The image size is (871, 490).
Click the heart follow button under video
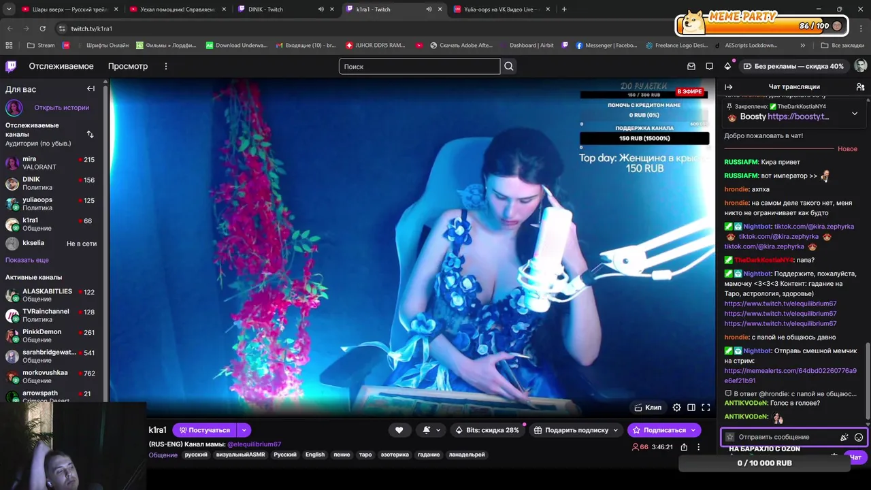[399, 430]
